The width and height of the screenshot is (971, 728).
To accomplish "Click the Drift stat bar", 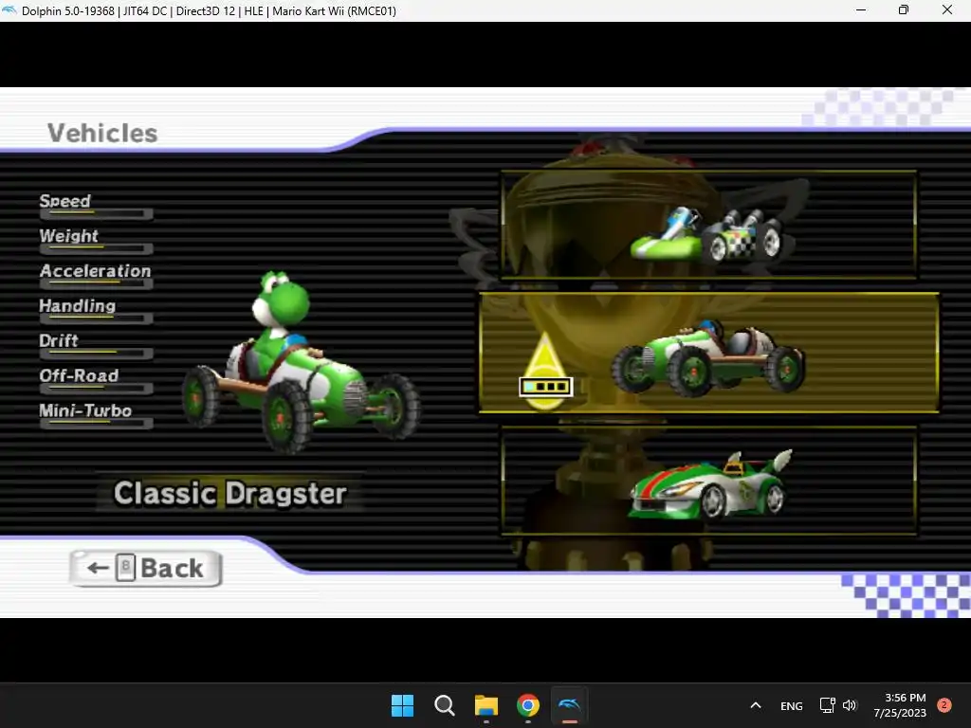I will coord(96,354).
